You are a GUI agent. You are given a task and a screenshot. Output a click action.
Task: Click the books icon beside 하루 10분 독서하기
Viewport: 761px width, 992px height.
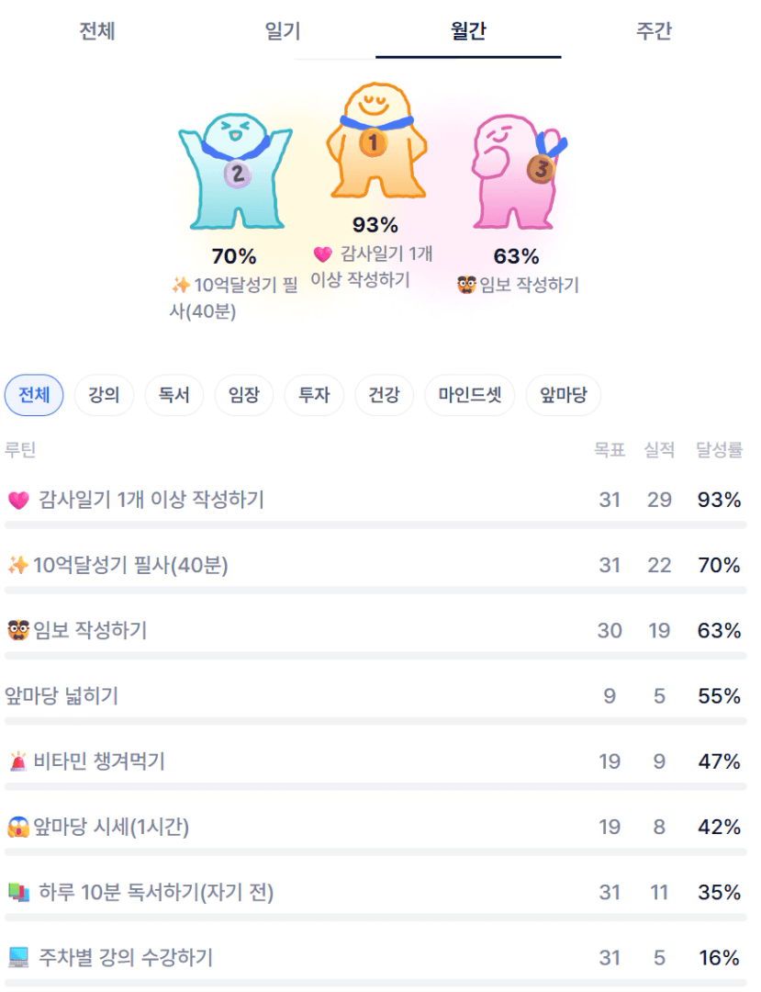tap(18, 893)
